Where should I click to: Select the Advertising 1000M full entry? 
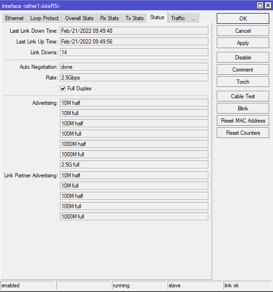point(134,154)
